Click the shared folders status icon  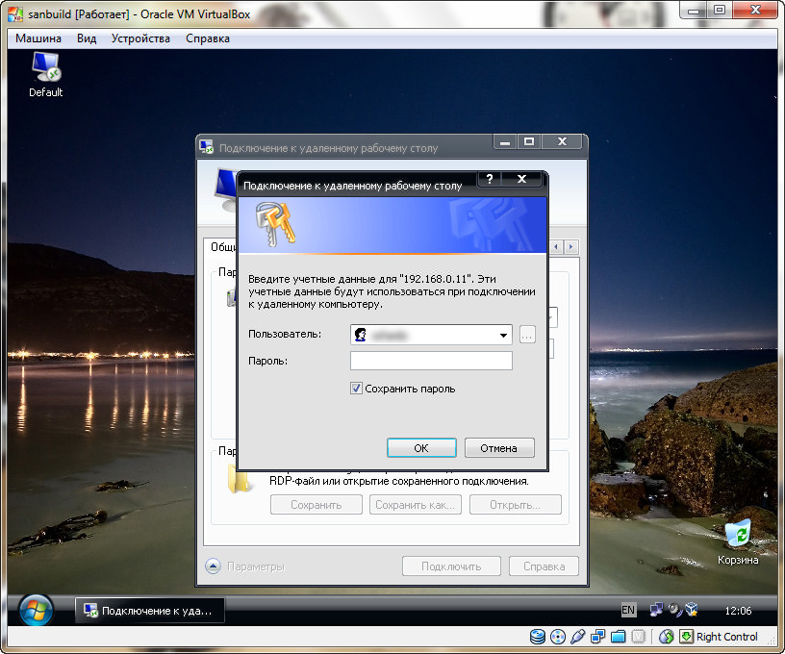coord(619,637)
